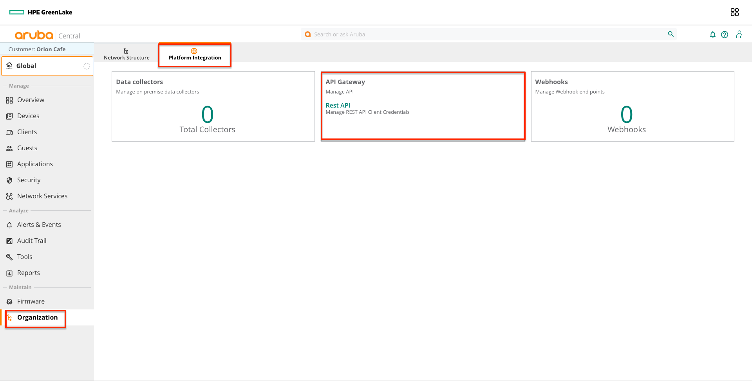Image resolution: width=752 pixels, height=381 pixels.
Task: Open the Rest API link
Action: [338, 105]
